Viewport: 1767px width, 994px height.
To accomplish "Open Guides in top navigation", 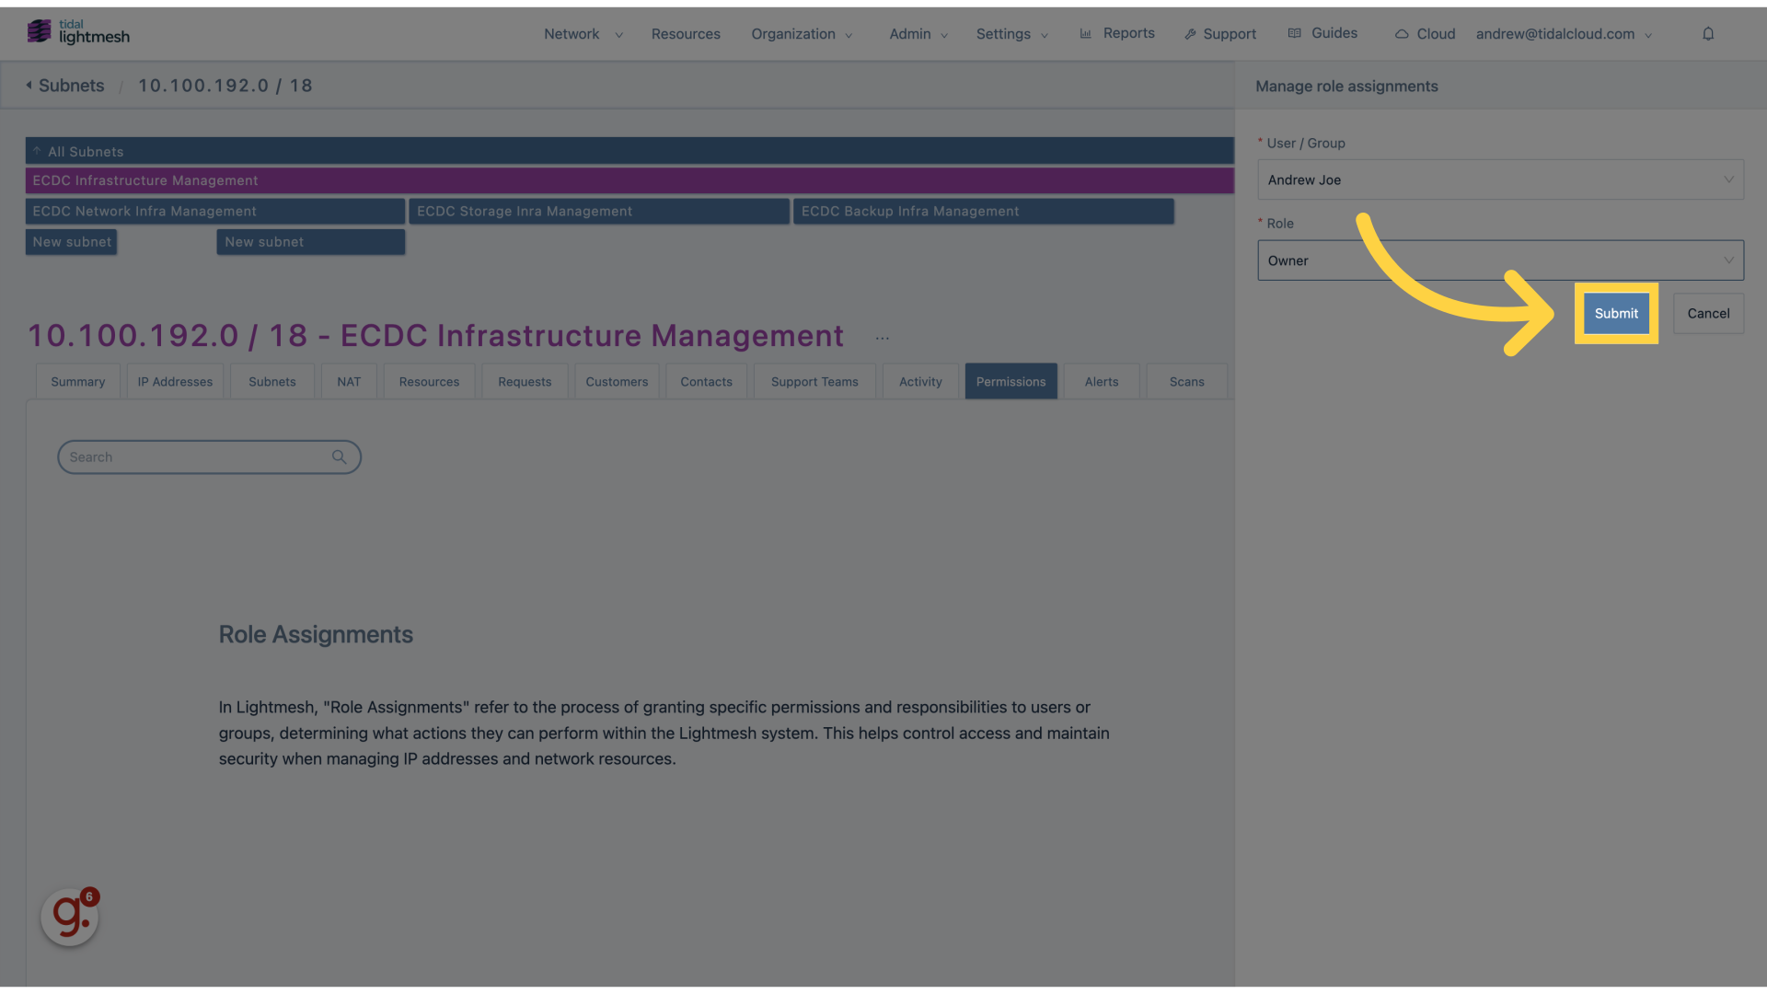I will pos(1334,33).
